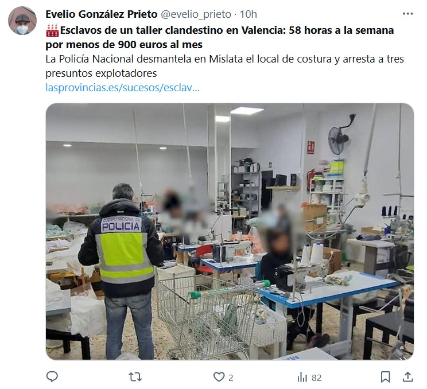The height and width of the screenshot is (389, 427).
Task: Click the tweet text mentioning Policía Nacional
Action: 224,66
